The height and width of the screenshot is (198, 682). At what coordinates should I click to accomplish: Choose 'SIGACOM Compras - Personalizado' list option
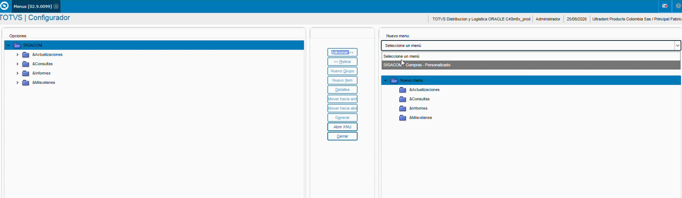tap(531, 65)
